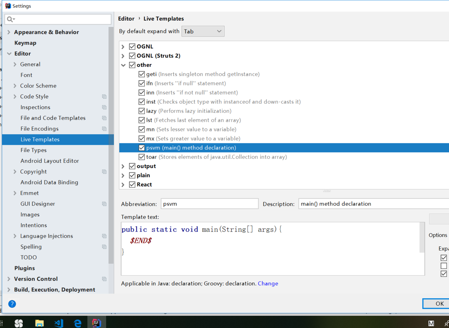Image resolution: width=449 pixels, height=328 pixels.
Task: Focus the settings search field
Action: [58, 19]
